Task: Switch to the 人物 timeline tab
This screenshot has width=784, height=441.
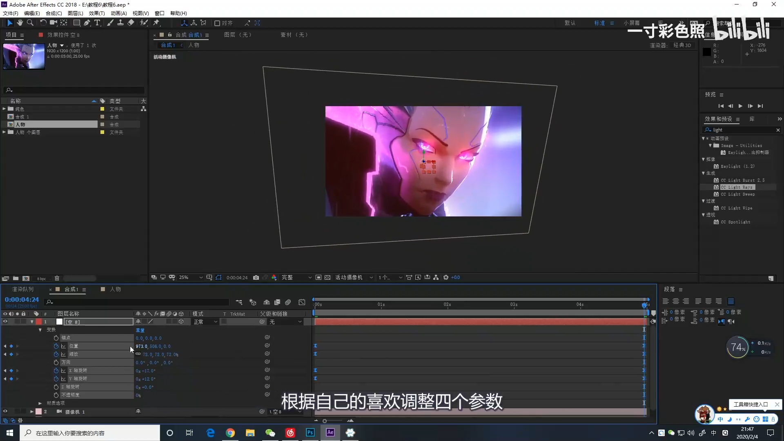Action: pos(115,289)
